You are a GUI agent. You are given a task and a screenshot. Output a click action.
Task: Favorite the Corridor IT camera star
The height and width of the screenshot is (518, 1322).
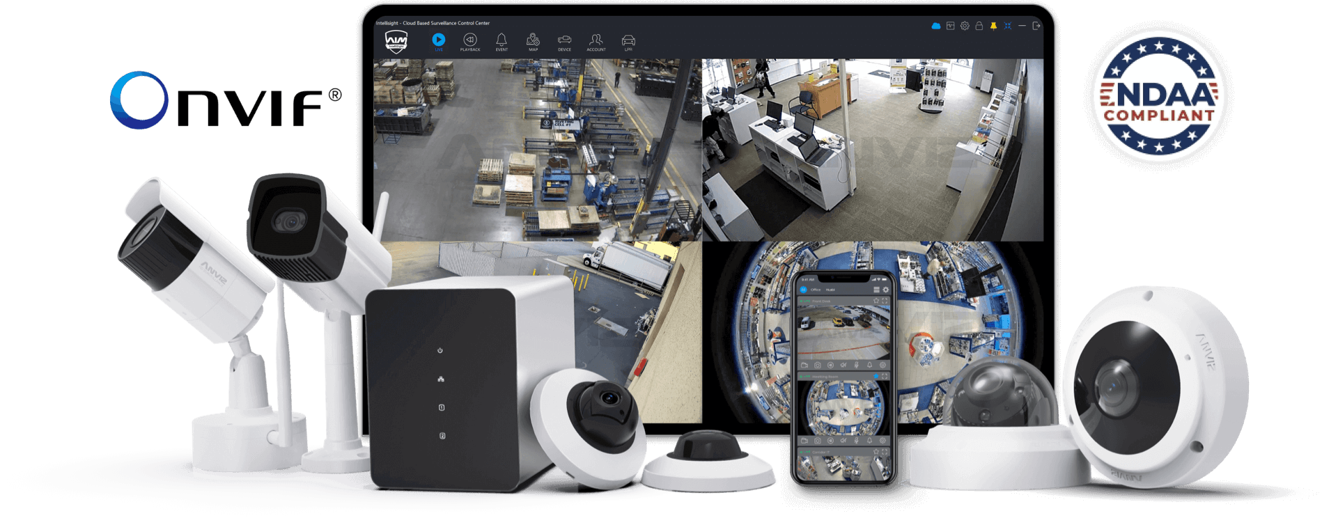tap(876, 451)
